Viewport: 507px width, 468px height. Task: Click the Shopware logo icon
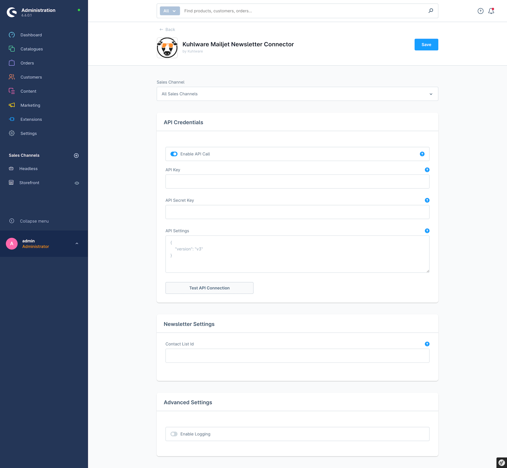pos(12,12)
